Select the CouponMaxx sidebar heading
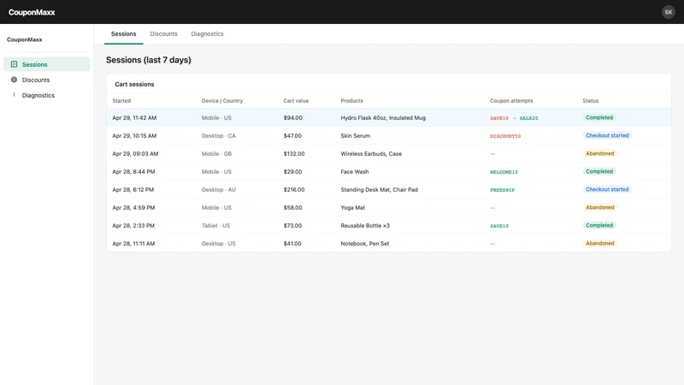This screenshot has width=684, height=385. [25, 39]
